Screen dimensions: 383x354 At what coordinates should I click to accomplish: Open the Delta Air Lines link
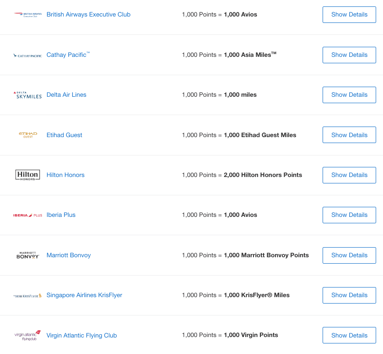[66, 94]
